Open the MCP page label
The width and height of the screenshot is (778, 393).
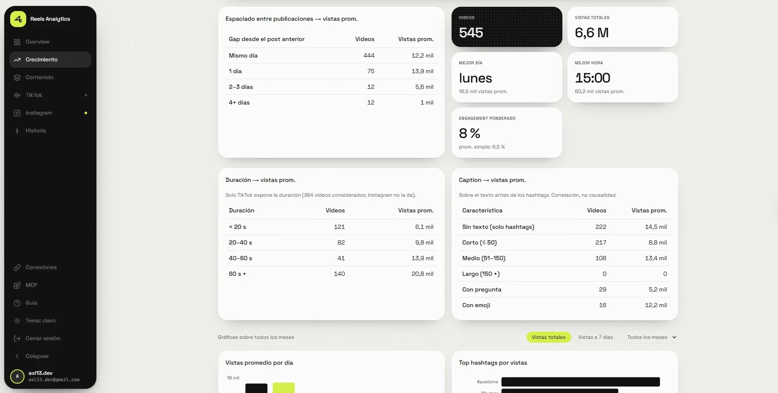point(31,285)
